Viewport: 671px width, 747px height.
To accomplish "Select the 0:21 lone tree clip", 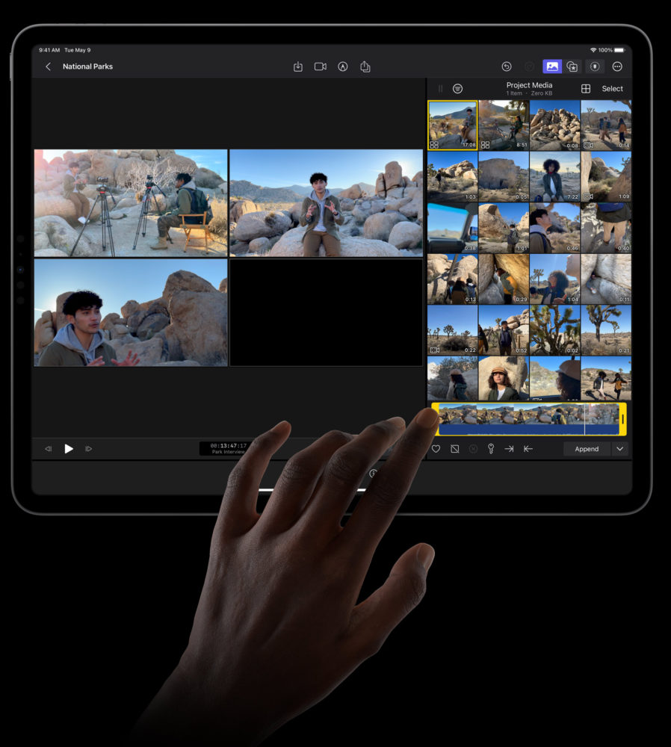I will click(606, 330).
